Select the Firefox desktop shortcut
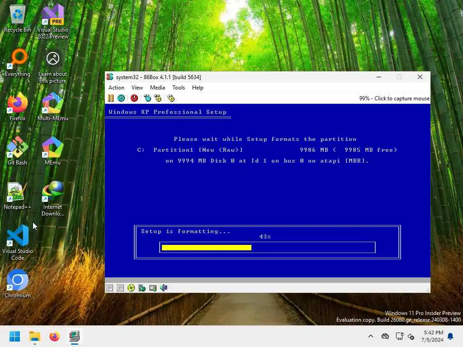 tap(18, 108)
